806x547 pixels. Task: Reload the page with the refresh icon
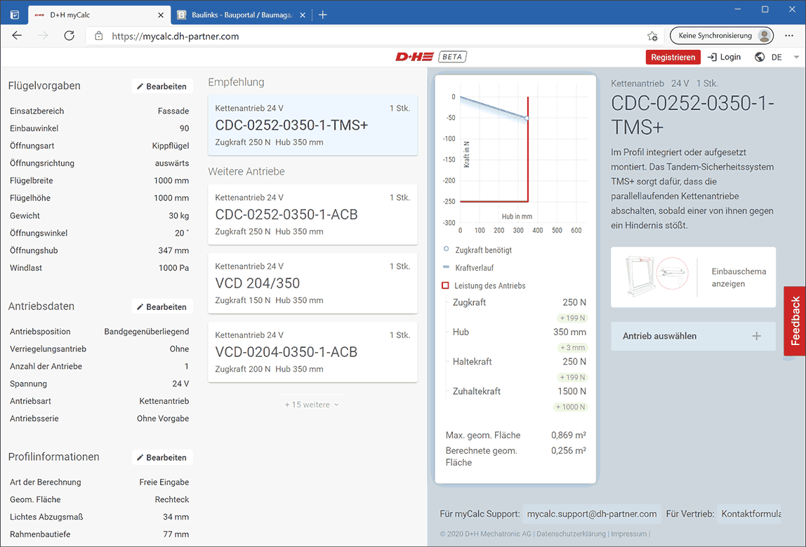(70, 36)
